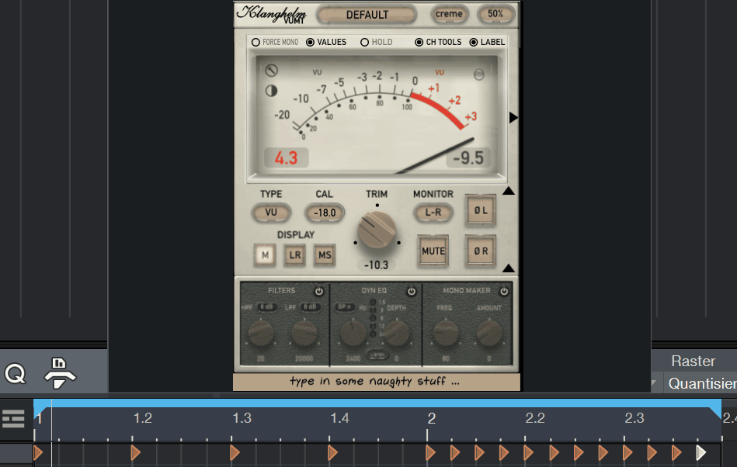737x467 pixels.
Task: Toggle the Mono Maker power button
Action: pos(504,292)
